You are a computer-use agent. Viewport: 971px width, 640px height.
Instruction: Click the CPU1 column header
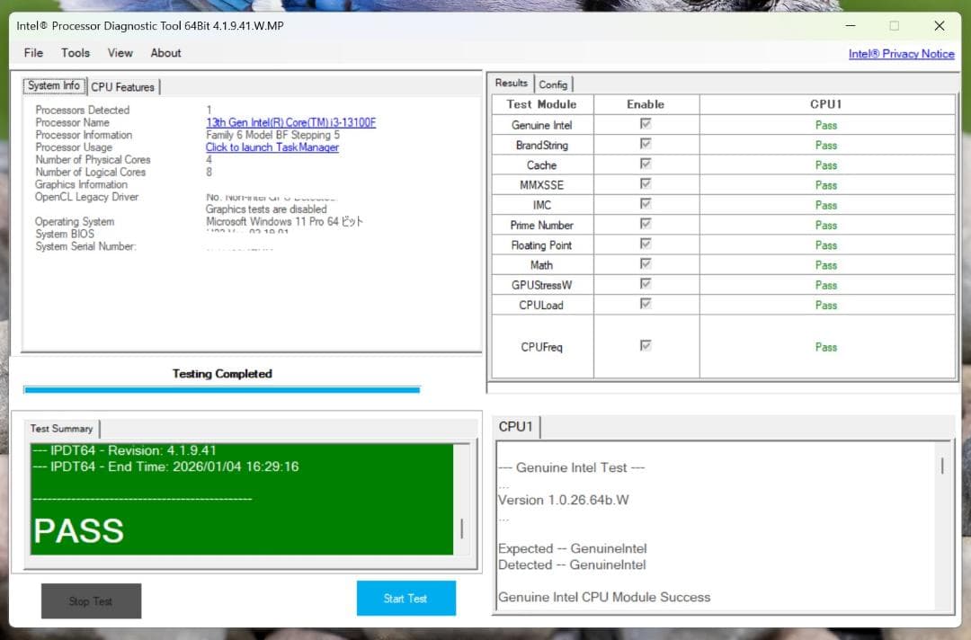(x=826, y=104)
